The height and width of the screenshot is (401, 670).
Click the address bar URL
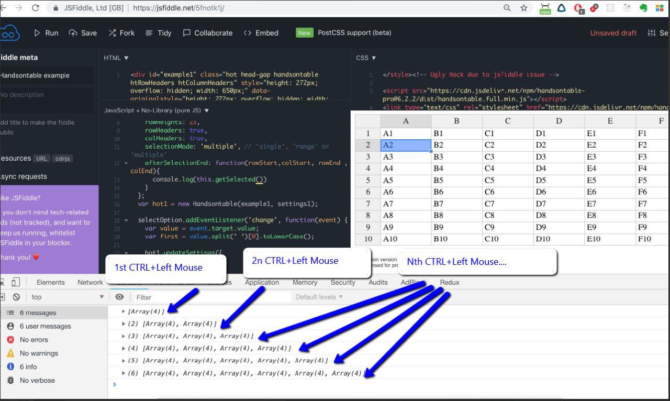[178, 8]
